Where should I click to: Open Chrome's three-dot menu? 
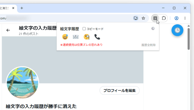point(185,18)
